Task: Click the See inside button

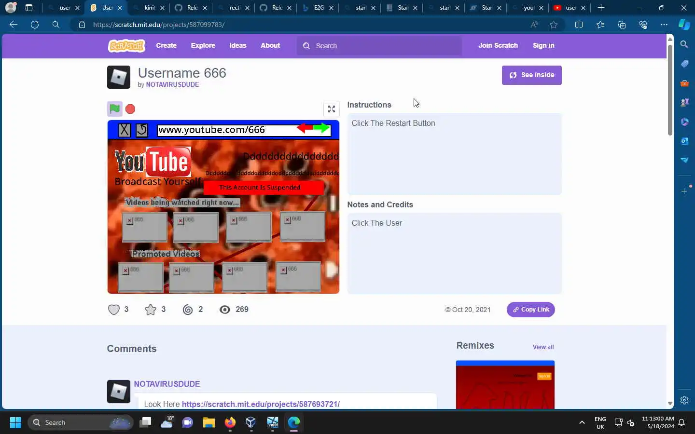Action: point(532,75)
